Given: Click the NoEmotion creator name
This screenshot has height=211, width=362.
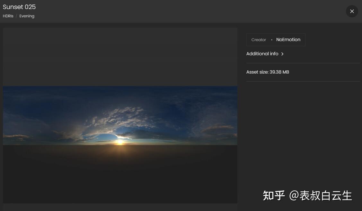Looking at the screenshot, I should [288, 40].
